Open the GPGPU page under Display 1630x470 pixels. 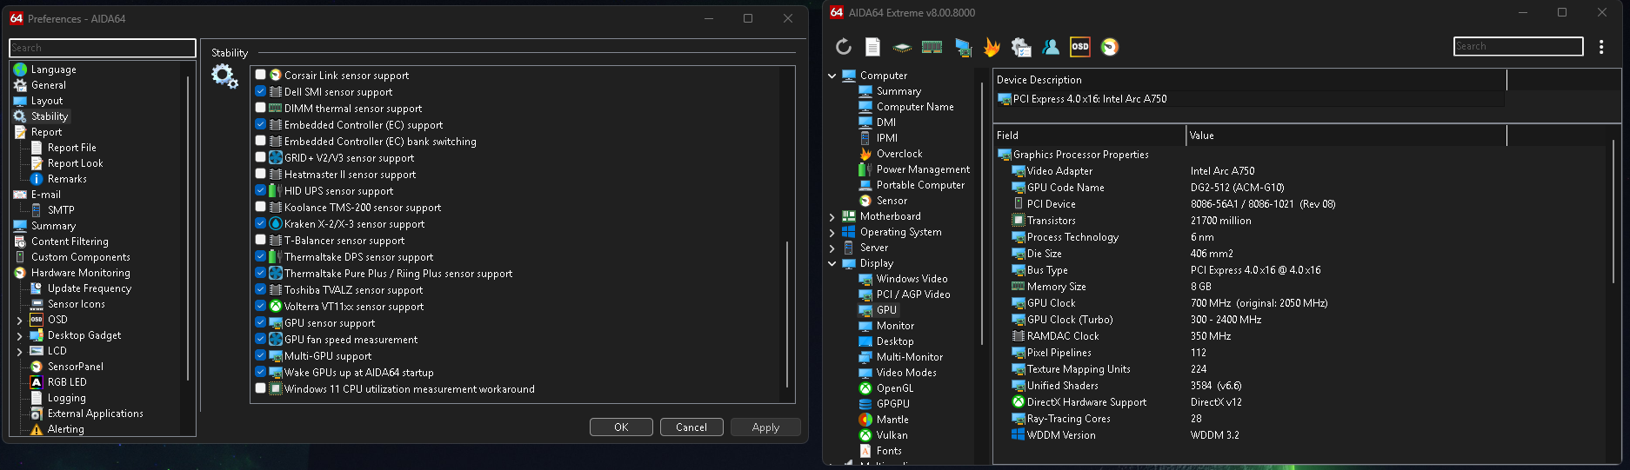(892, 404)
